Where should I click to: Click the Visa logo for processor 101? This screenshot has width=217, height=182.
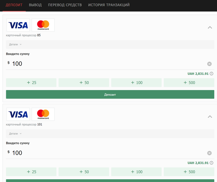(18, 114)
